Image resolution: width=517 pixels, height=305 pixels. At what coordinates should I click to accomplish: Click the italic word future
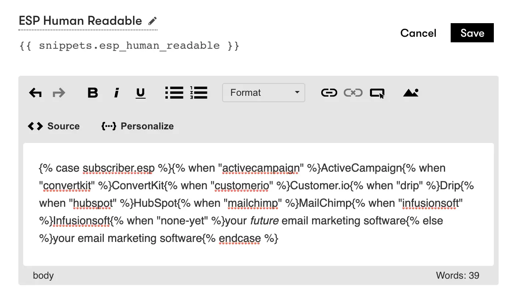pos(264,221)
